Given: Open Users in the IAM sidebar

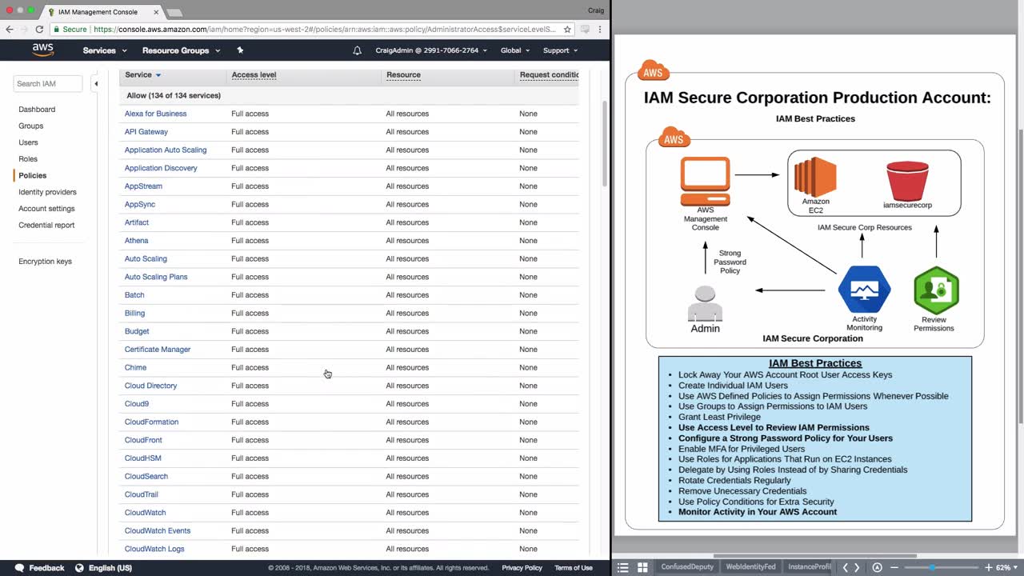Looking at the screenshot, I should point(28,143).
